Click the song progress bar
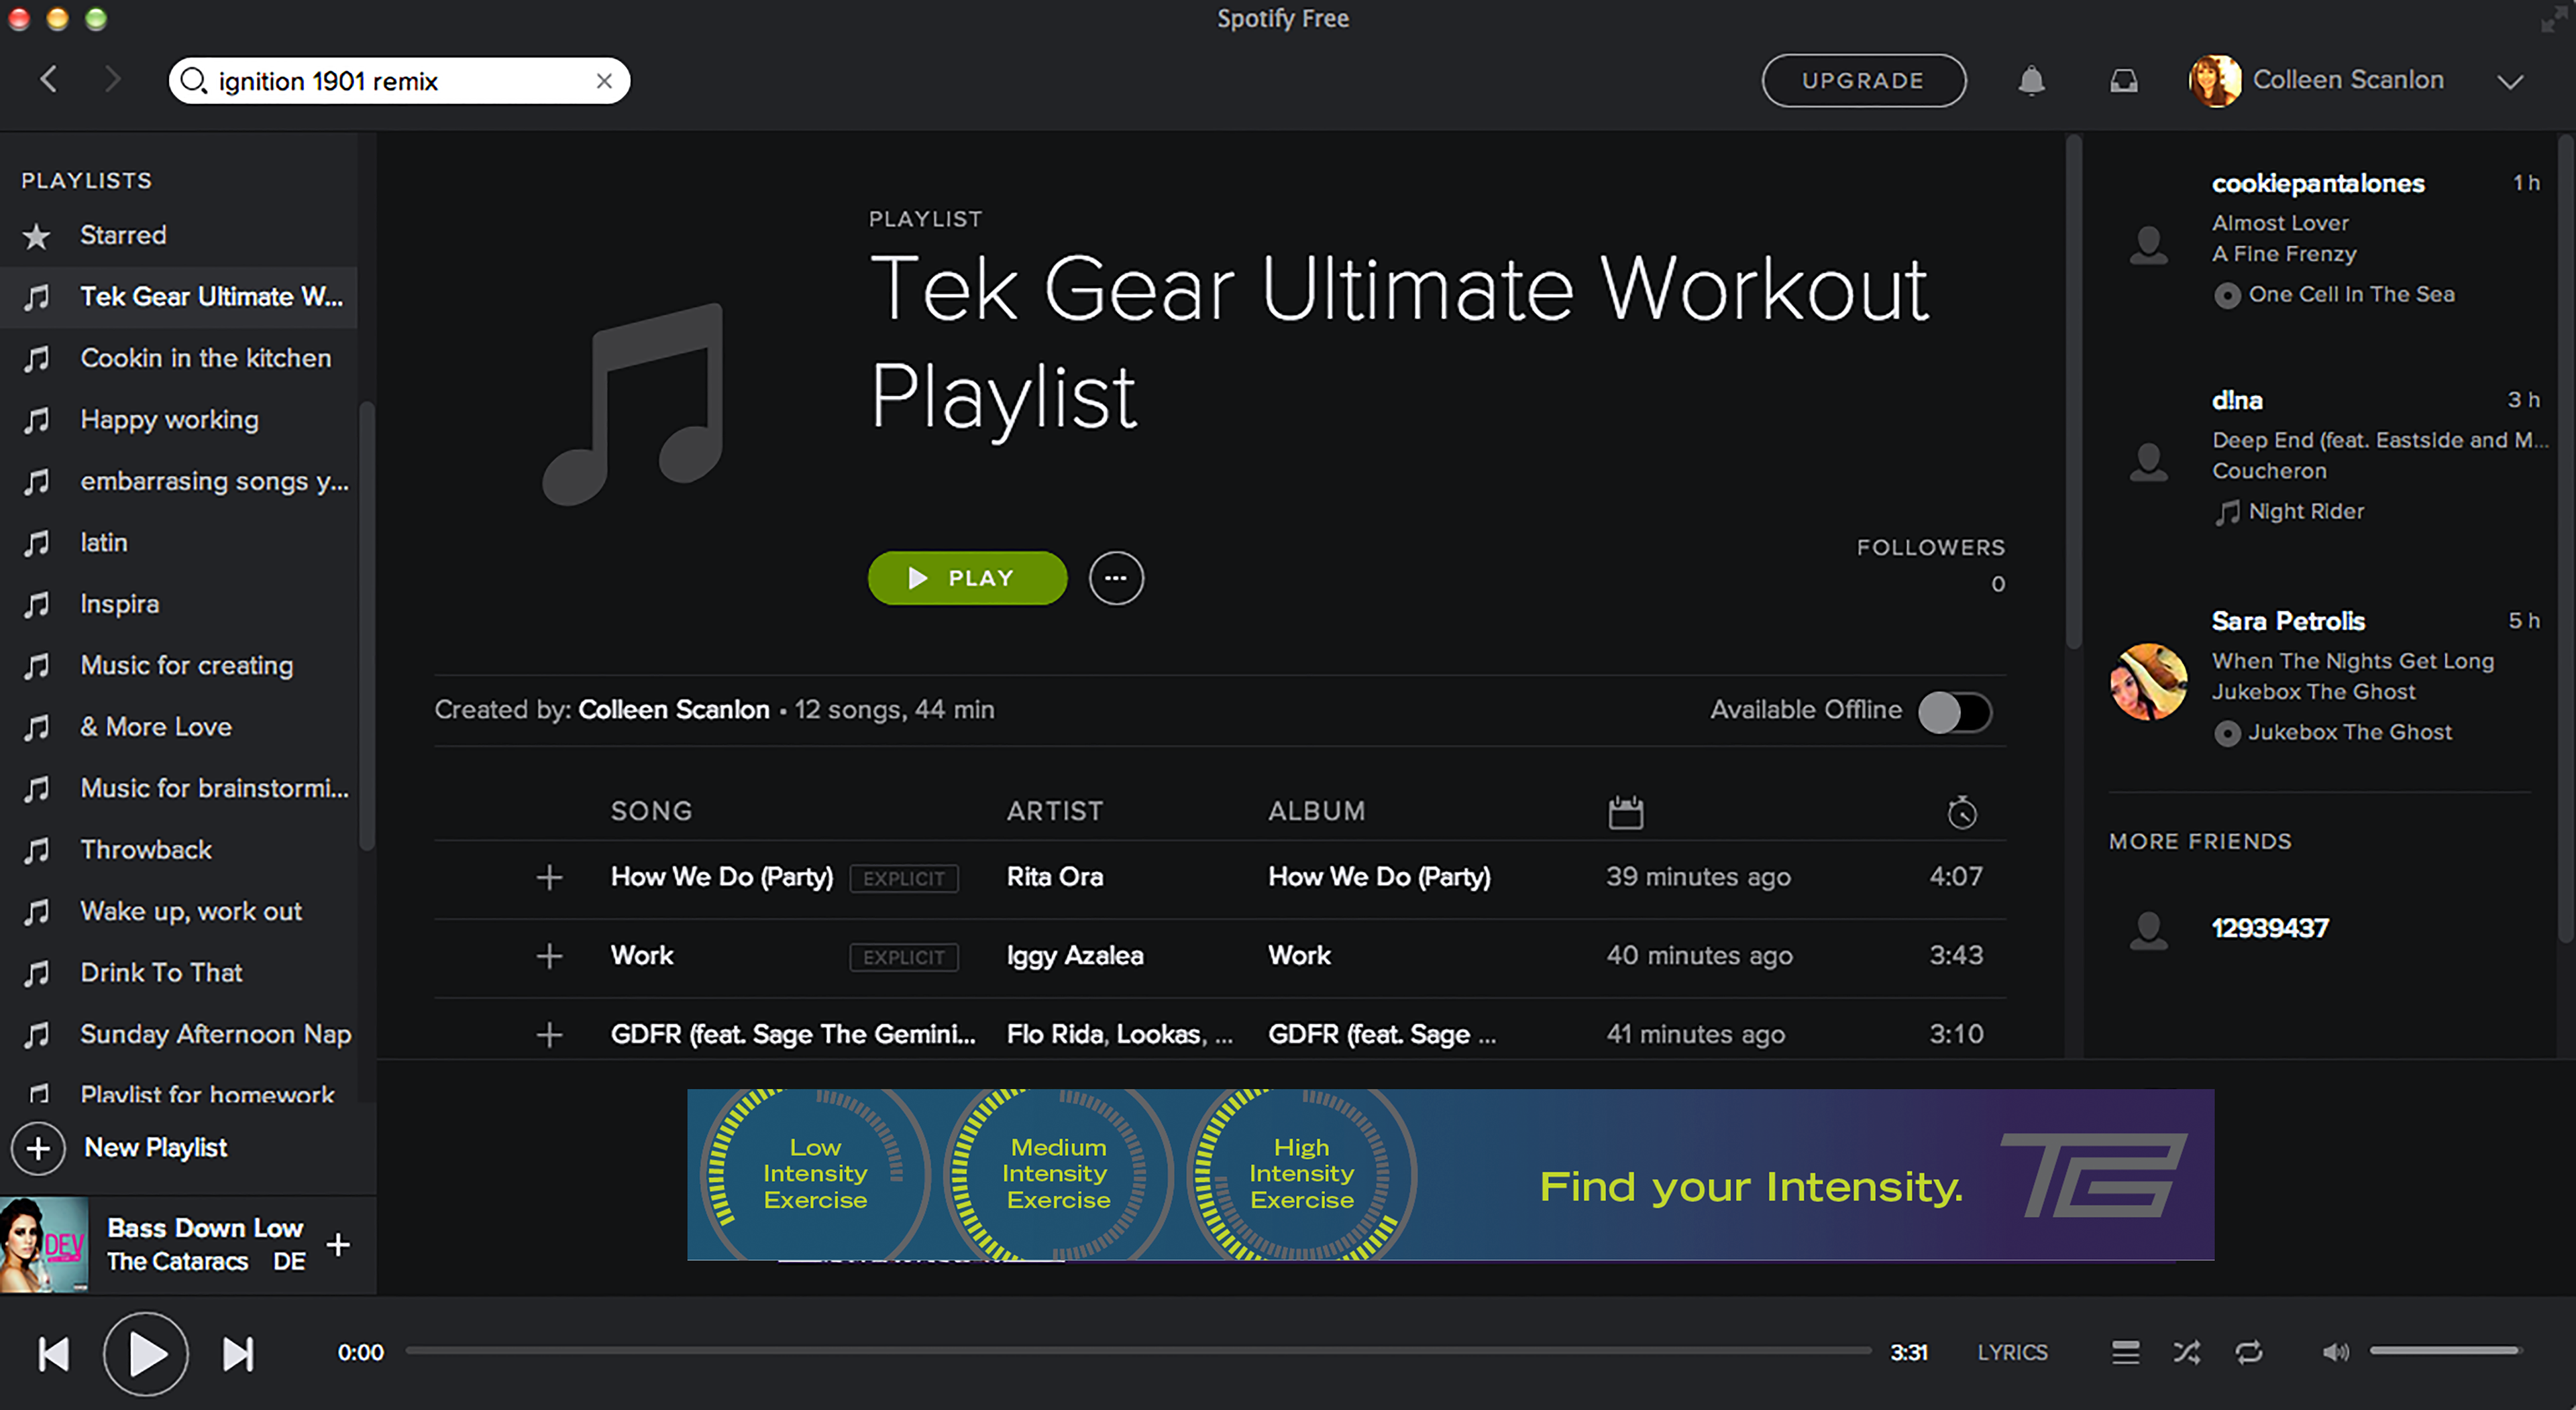 [x=1138, y=1350]
